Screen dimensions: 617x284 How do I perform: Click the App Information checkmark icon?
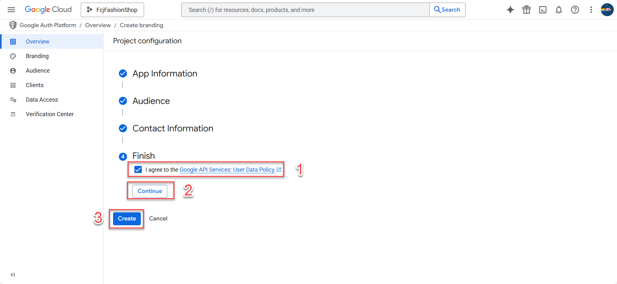[x=123, y=74]
